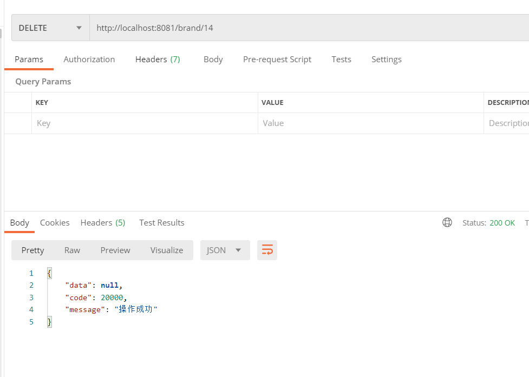Click the query param Value input

[371, 123]
